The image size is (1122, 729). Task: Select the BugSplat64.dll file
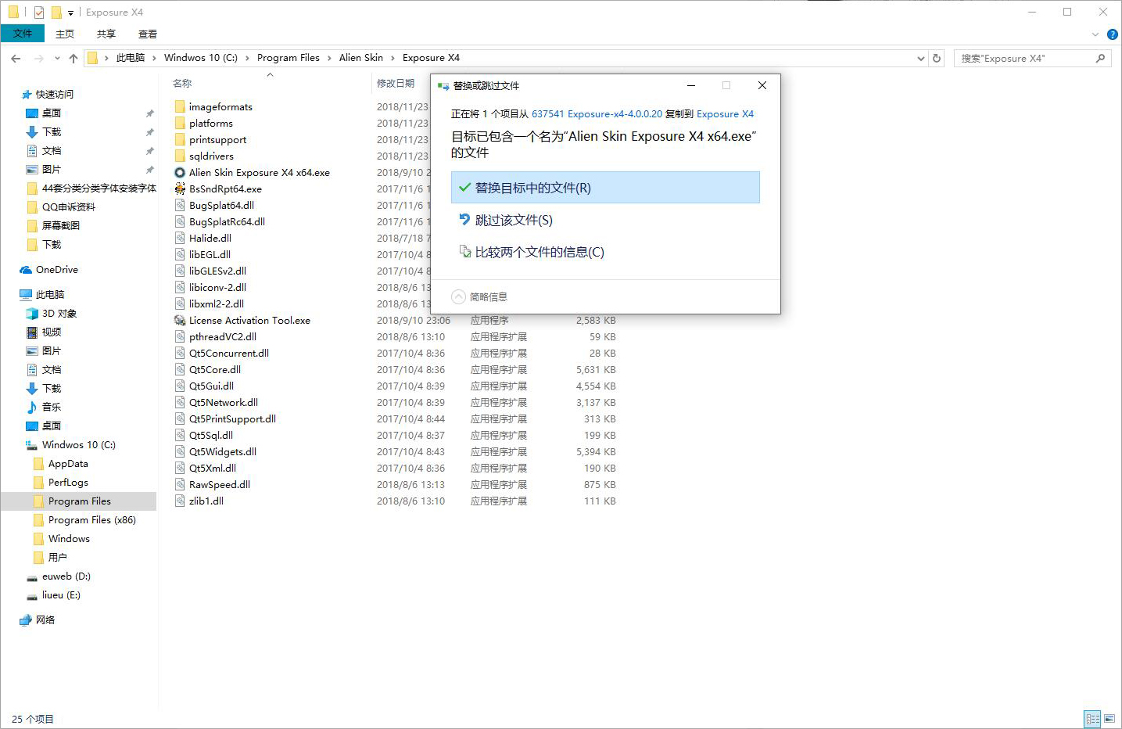click(221, 206)
